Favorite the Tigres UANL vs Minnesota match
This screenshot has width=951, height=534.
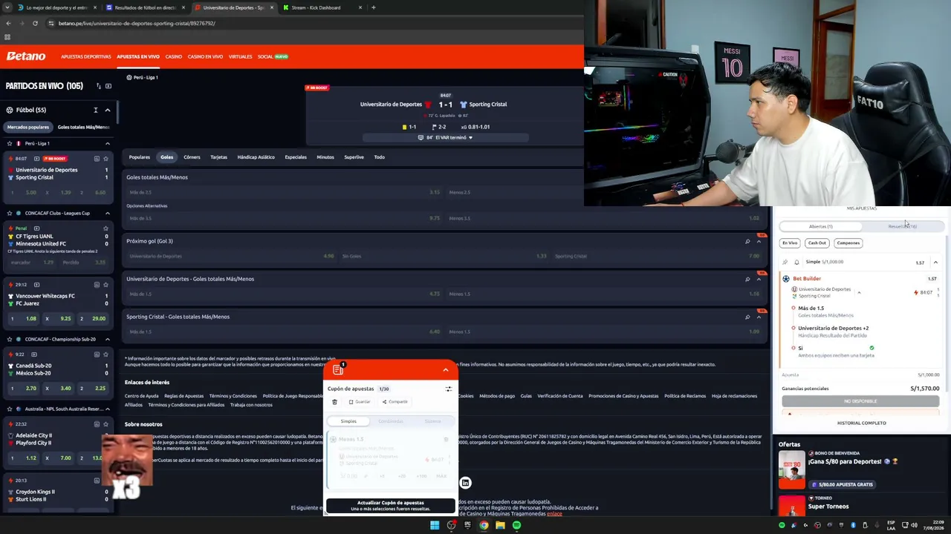pyautogui.click(x=106, y=228)
